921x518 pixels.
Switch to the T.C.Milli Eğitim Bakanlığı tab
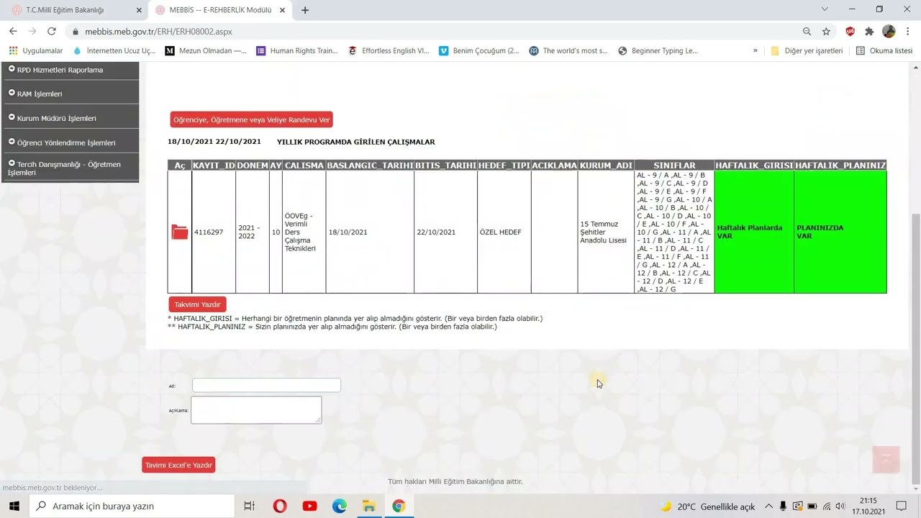(x=75, y=10)
